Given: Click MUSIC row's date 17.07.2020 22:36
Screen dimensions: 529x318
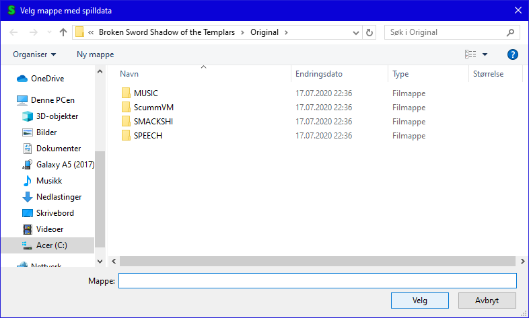Looking at the screenshot, I should [x=324, y=93].
